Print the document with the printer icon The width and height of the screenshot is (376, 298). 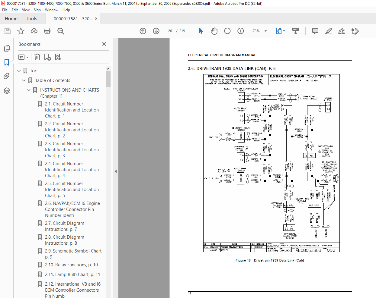coord(47,31)
